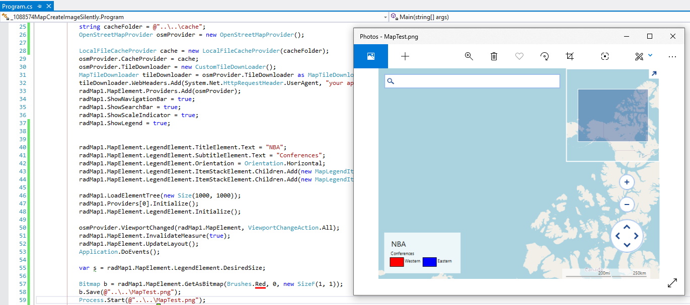This screenshot has width=690, height=305.
Task: Click line number 45 in the gutter
Action: tap(22, 187)
